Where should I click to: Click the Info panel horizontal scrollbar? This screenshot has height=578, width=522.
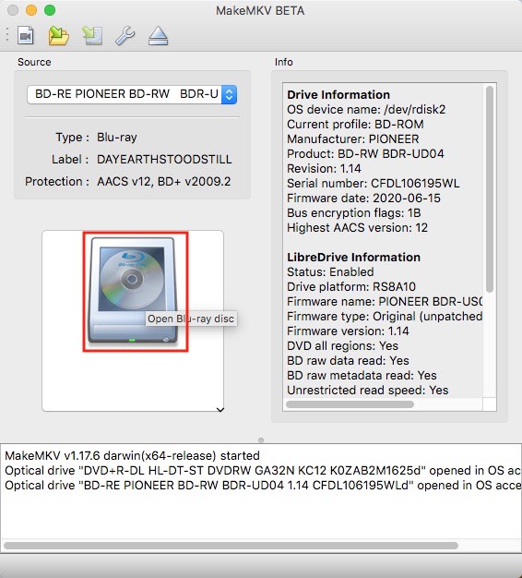(x=350, y=404)
